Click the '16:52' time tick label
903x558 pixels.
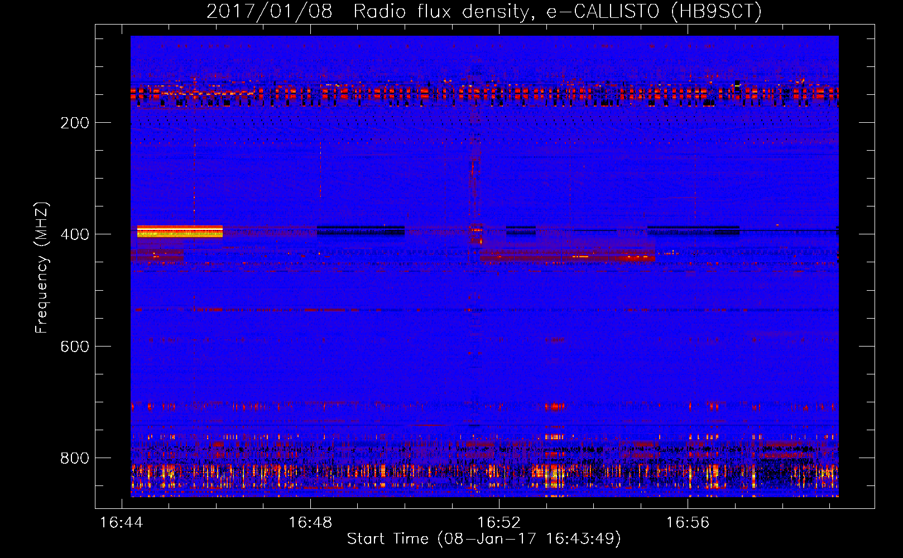(x=498, y=522)
